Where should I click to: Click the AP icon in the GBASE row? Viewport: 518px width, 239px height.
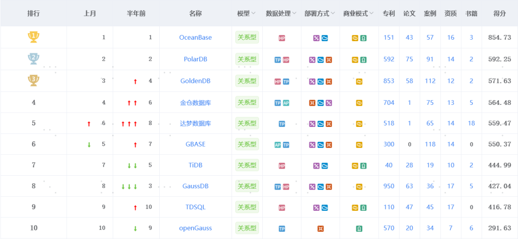[x=278, y=145]
